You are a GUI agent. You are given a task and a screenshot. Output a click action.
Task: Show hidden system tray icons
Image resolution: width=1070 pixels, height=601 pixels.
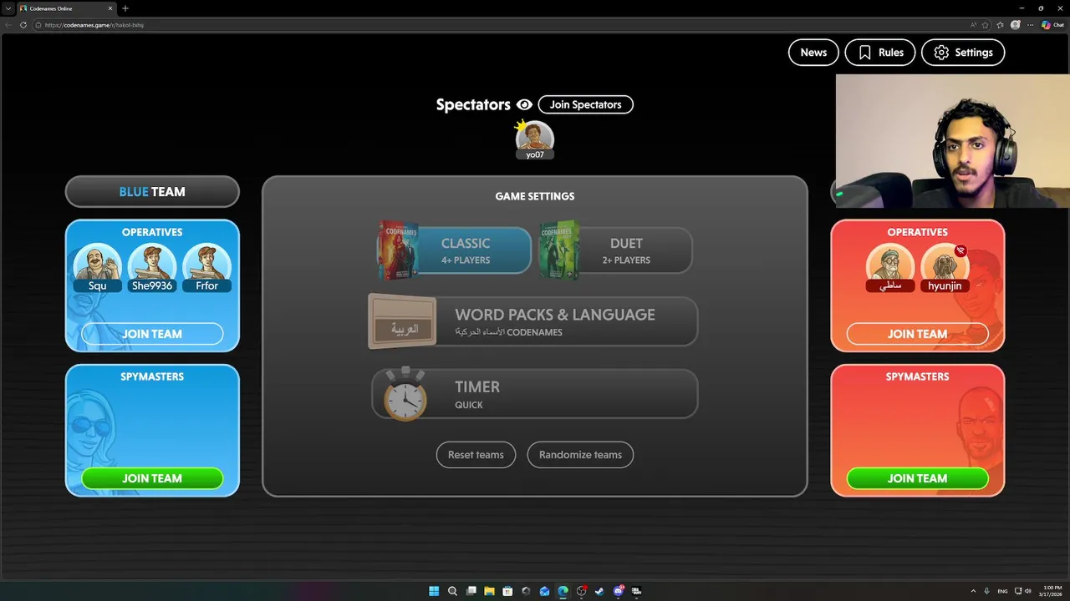click(973, 591)
